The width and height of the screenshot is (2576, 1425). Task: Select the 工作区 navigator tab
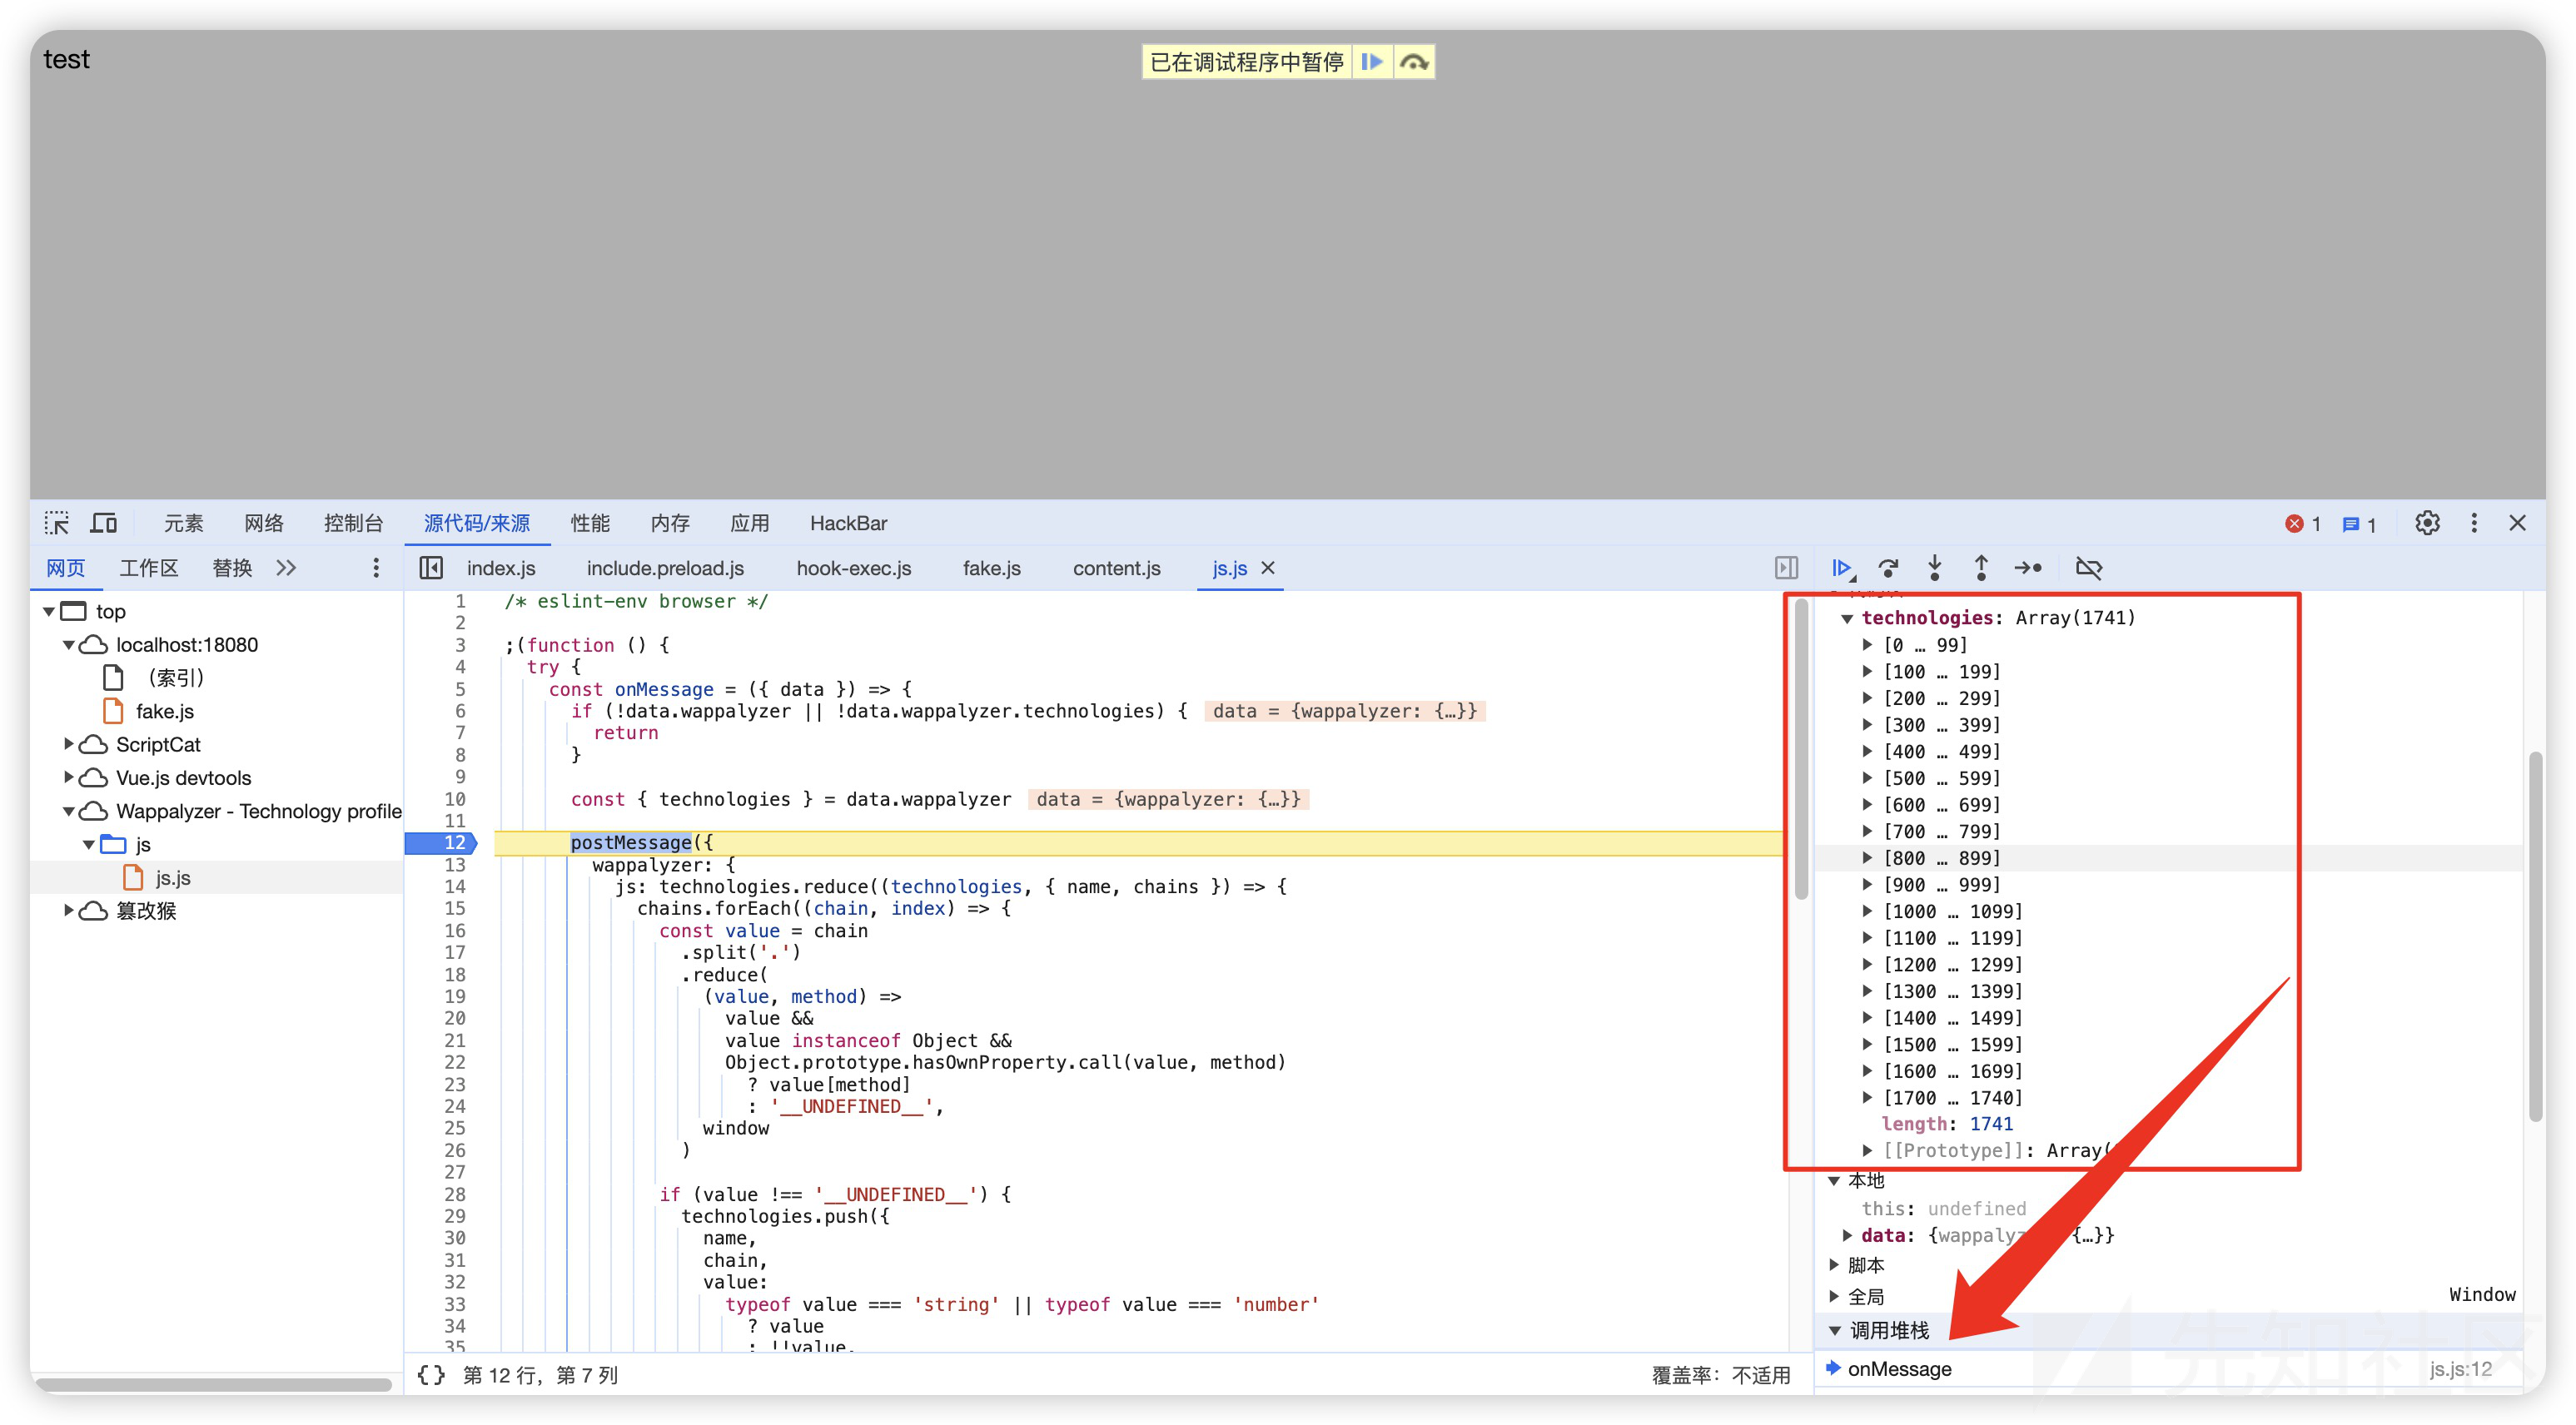pyautogui.click(x=149, y=568)
